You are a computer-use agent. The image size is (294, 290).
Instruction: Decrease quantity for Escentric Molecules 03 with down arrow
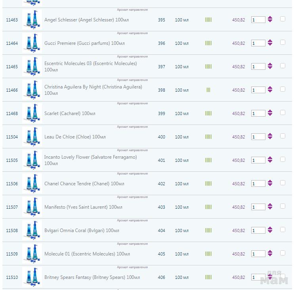(270, 68)
